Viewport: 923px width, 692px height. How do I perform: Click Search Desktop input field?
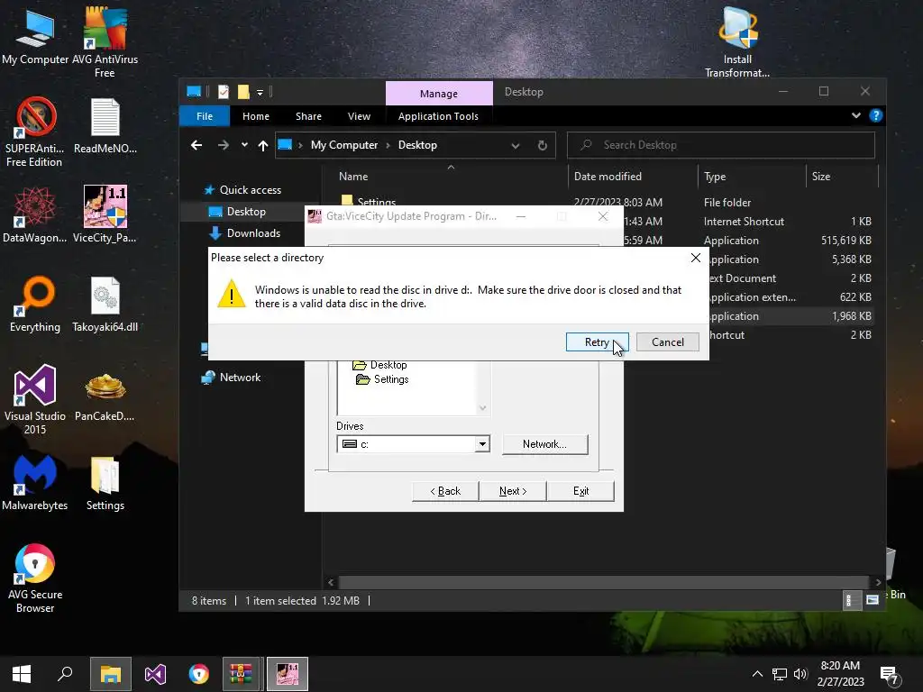(721, 145)
